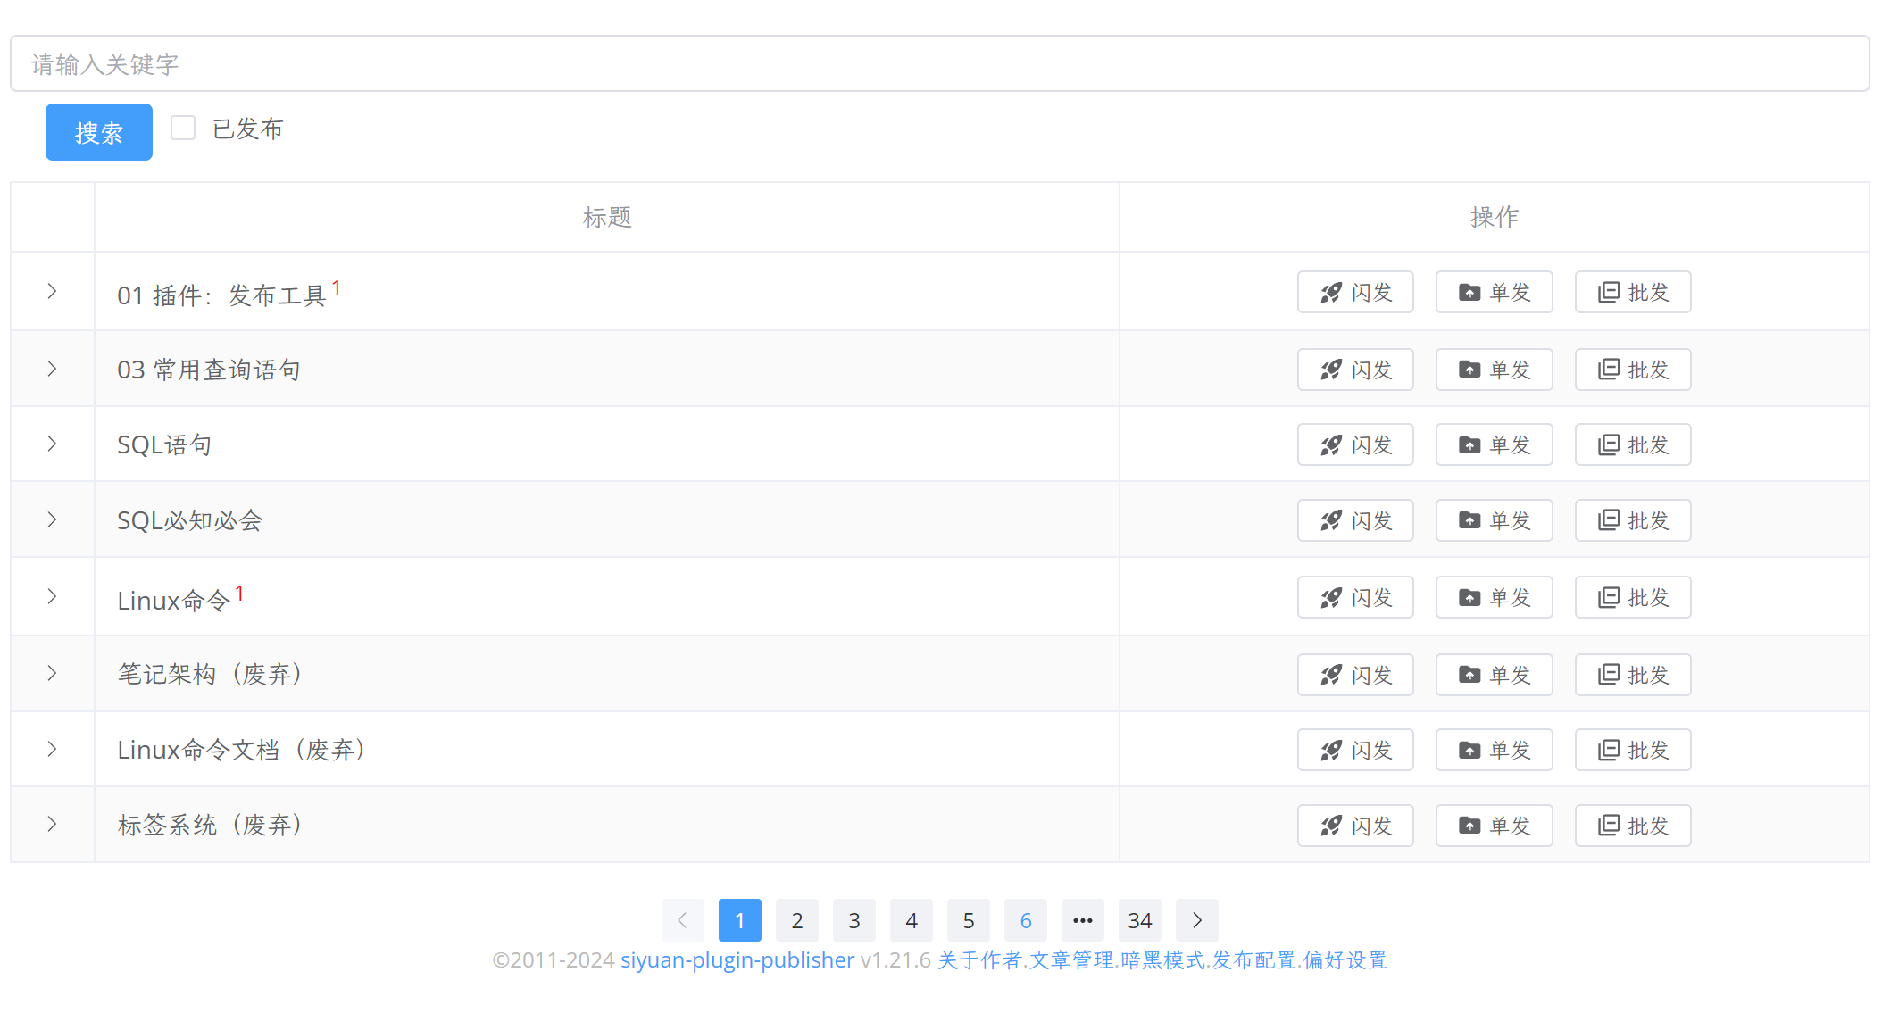Open the 文章管理 footer link

[x=1071, y=960]
